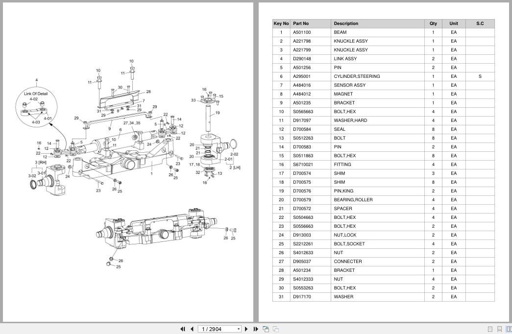Image resolution: width=512 pixels, height=334 pixels.
Task: Select part number A501100
Action: point(302,32)
